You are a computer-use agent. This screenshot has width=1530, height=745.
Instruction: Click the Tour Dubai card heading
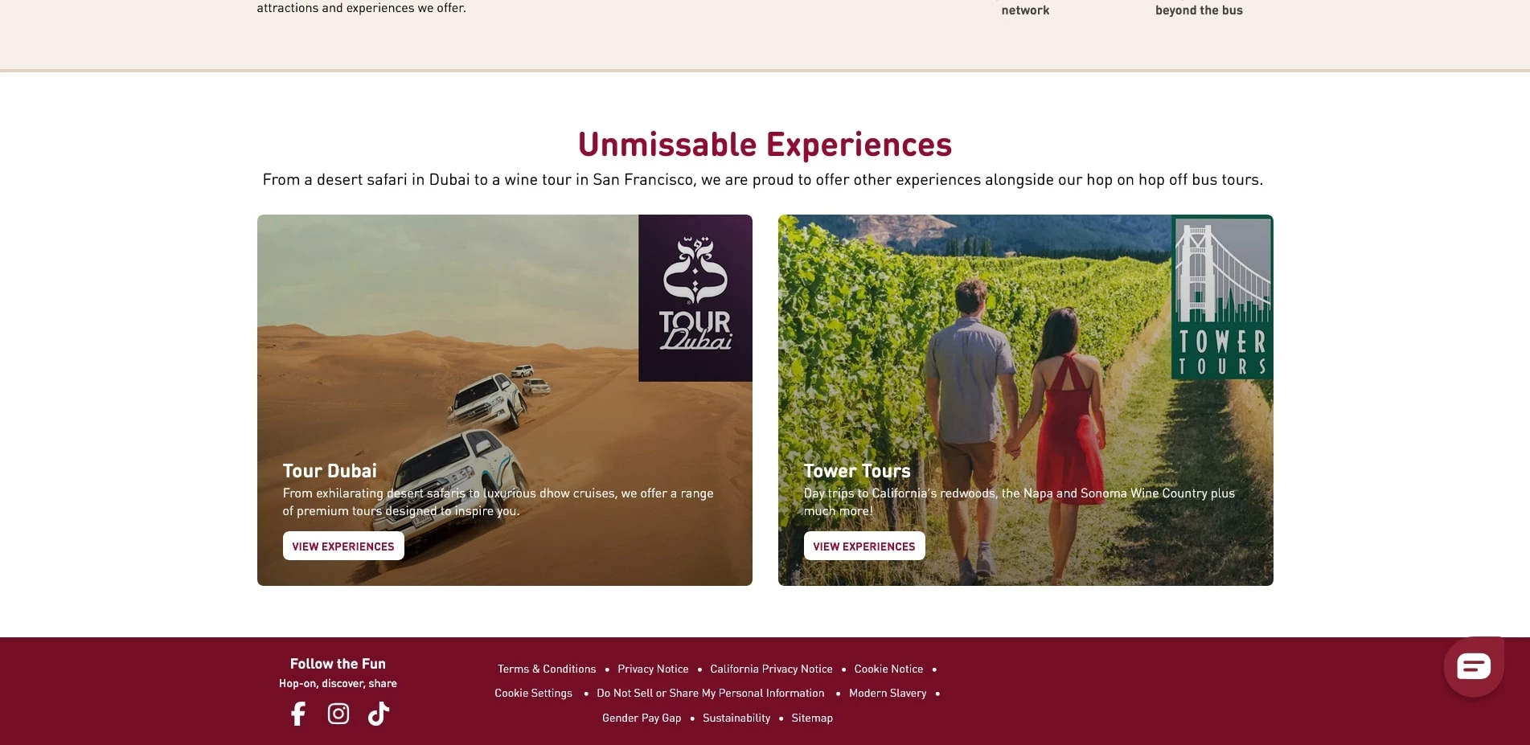[x=330, y=471]
